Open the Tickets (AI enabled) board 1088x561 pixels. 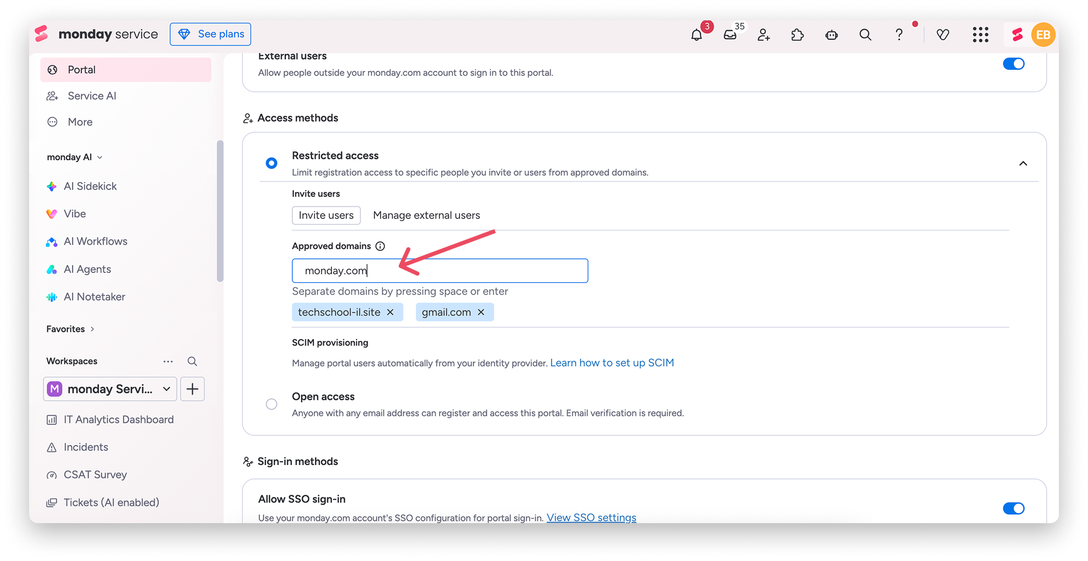coord(111,502)
